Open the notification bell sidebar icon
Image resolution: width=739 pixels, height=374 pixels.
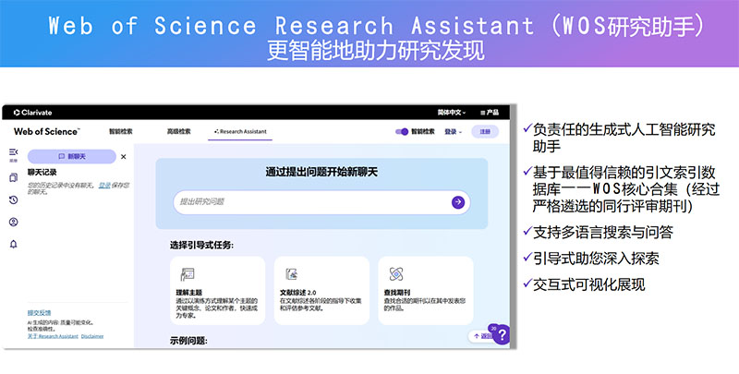click(x=13, y=244)
